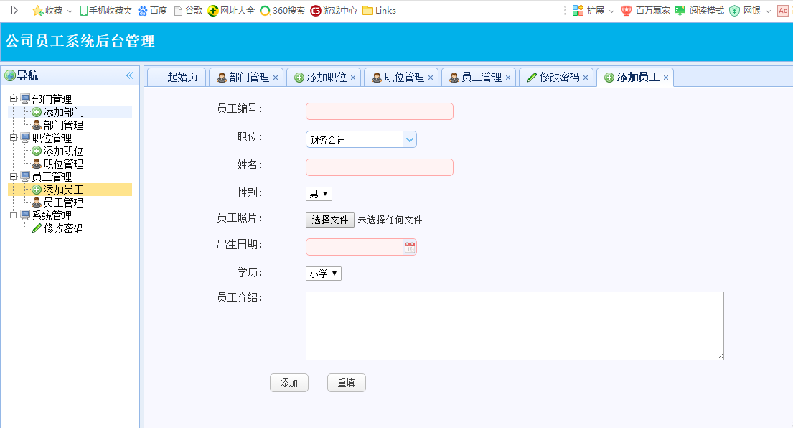Screen dimensions: 793x428
Task: Collapse navigation panel with double-arrow icon
Action: click(x=129, y=75)
